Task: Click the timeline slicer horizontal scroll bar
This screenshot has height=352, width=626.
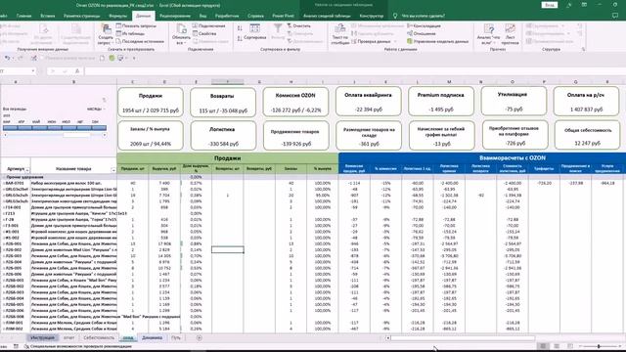Action: (x=55, y=135)
